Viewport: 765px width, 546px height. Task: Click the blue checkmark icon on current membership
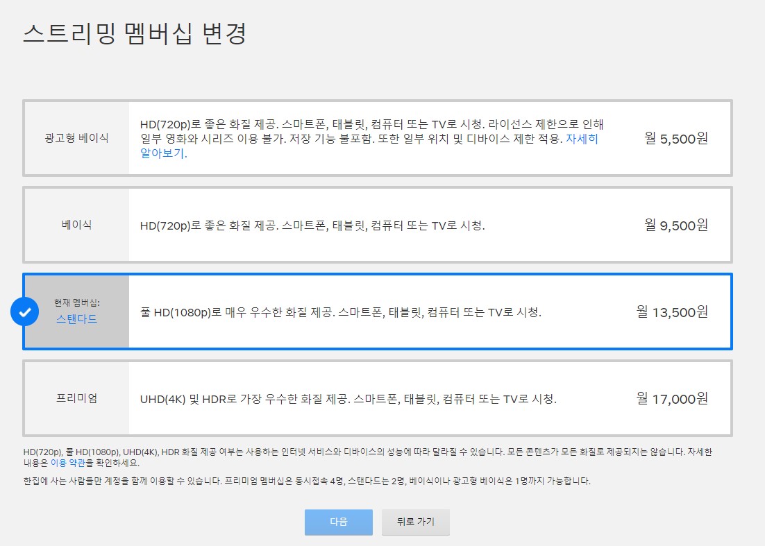pyautogui.click(x=24, y=312)
